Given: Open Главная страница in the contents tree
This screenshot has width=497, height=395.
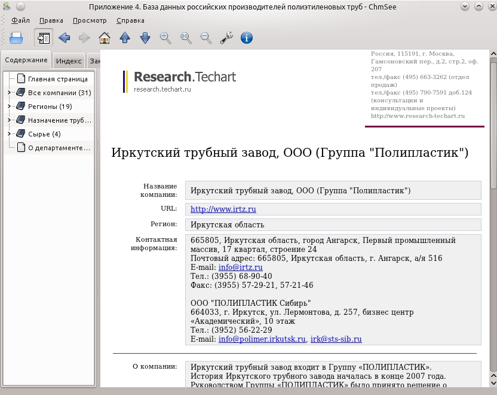Looking at the screenshot, I should (58, 79).
